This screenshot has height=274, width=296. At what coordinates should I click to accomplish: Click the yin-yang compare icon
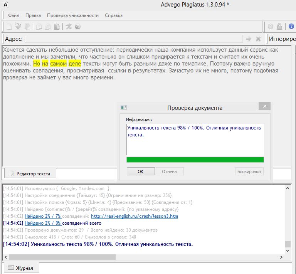77,27
